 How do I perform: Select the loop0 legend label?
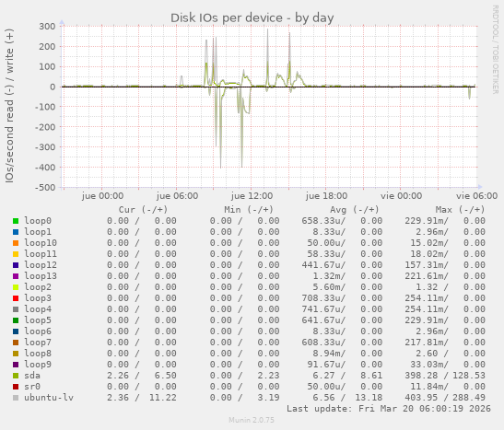pos(38,221)
